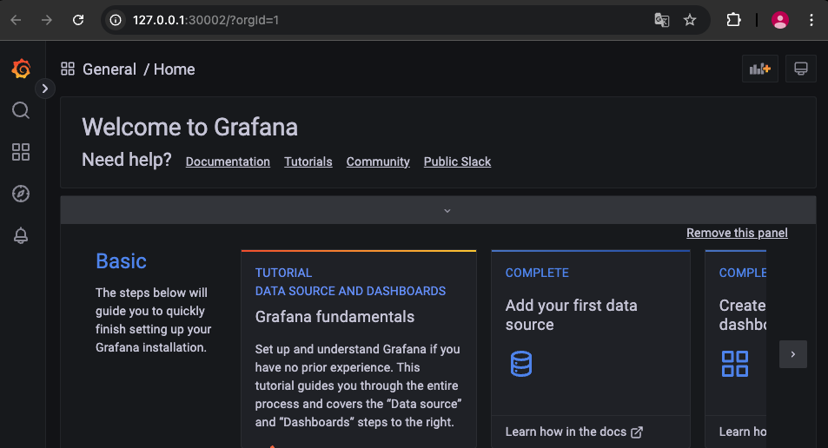The height and width of the screenshot is (448, 828).
Task: Click the General breadcrumb folder
Action: [x=109, y=69]
